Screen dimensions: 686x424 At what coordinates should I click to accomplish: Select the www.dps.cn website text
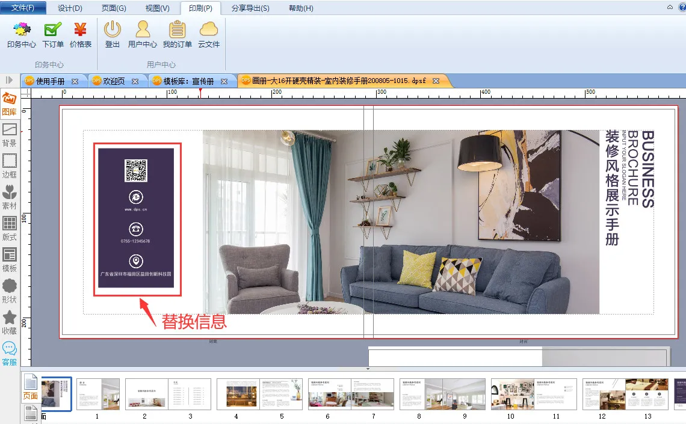pyautogui.click(x=135, y=209)
